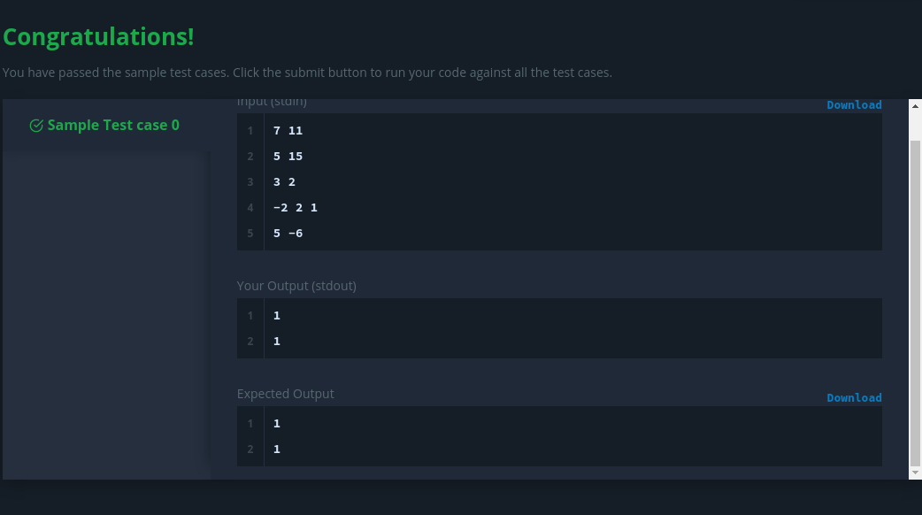The image size is (922, 515).
Task: Click the Expected Output label
Action: 285,394
